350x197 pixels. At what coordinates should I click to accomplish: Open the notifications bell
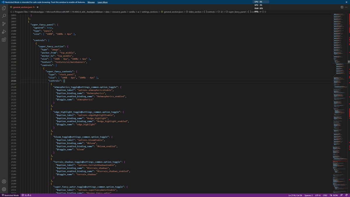346,195
